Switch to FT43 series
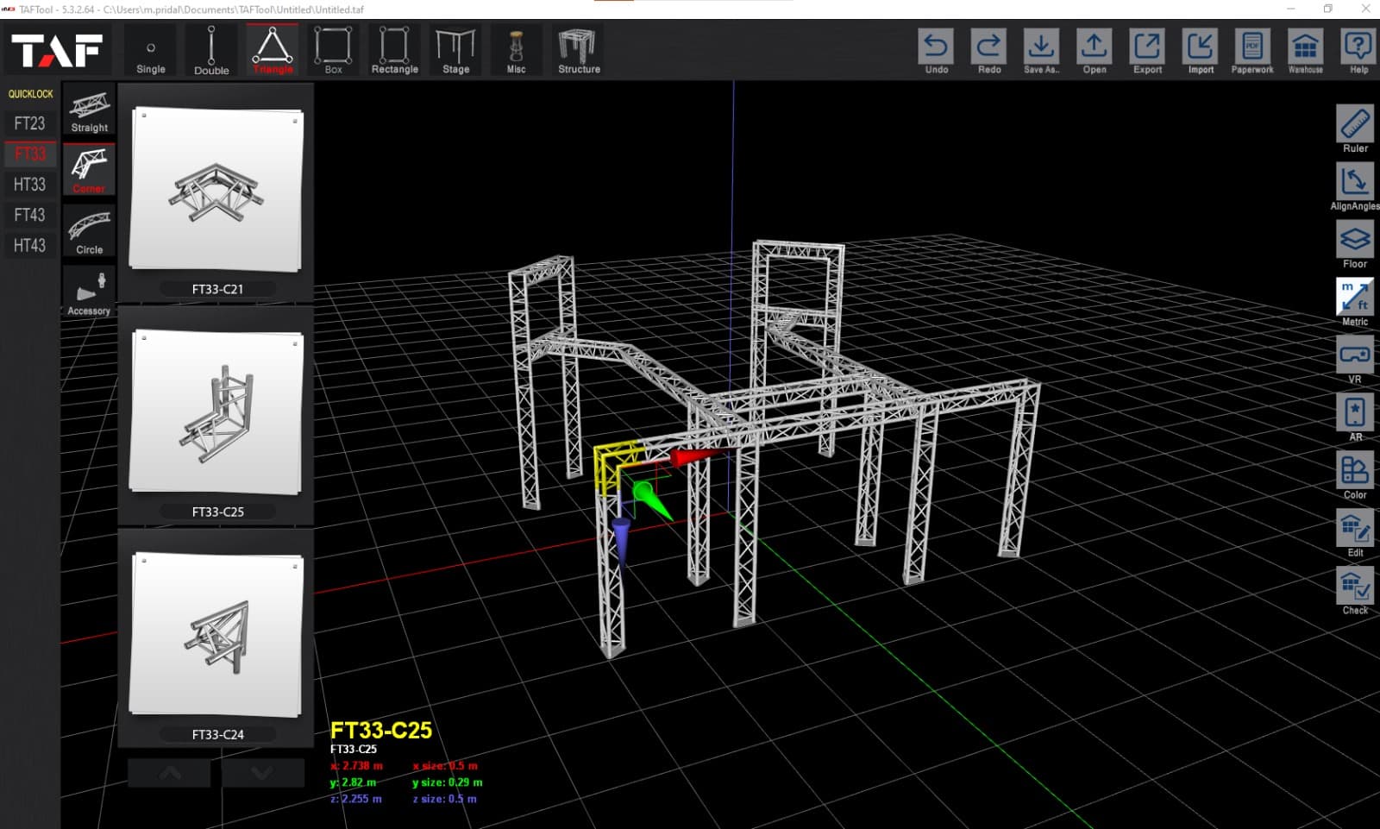Image resolution: width=1380 pixels, height=829 pixels. click(29, 215)
